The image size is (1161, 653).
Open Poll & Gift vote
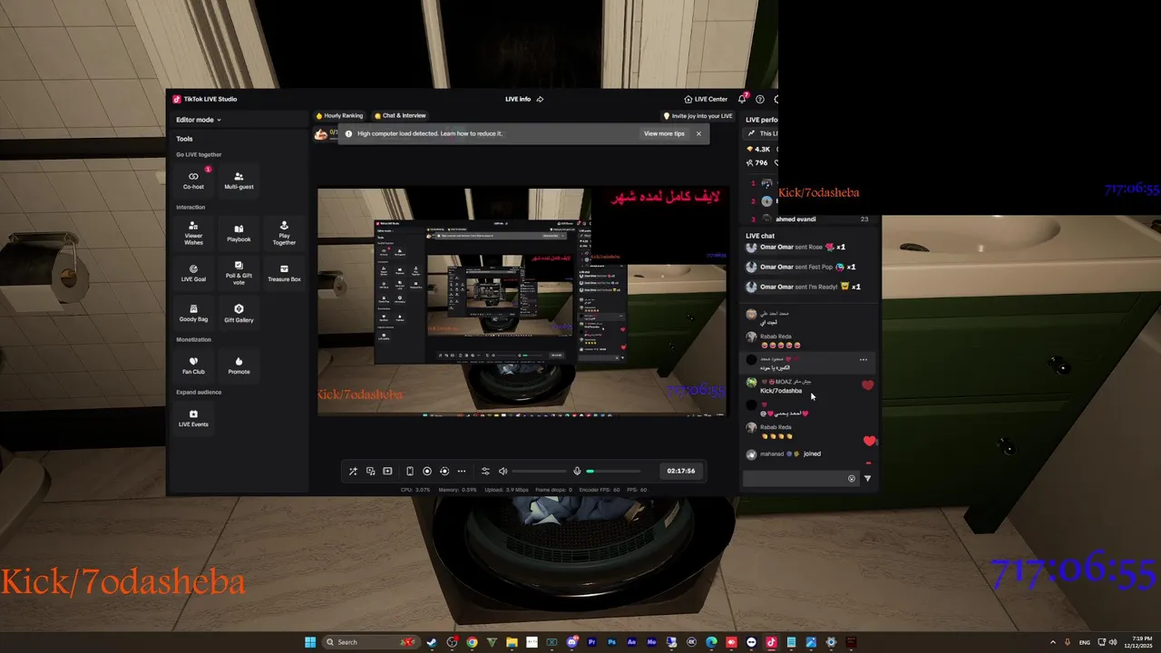[239, 273]
